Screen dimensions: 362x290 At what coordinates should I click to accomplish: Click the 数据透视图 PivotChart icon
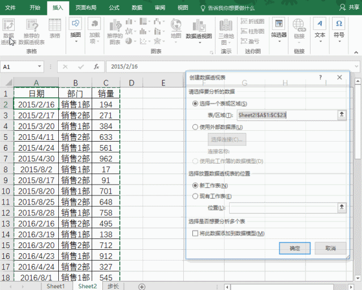(199, 29)
